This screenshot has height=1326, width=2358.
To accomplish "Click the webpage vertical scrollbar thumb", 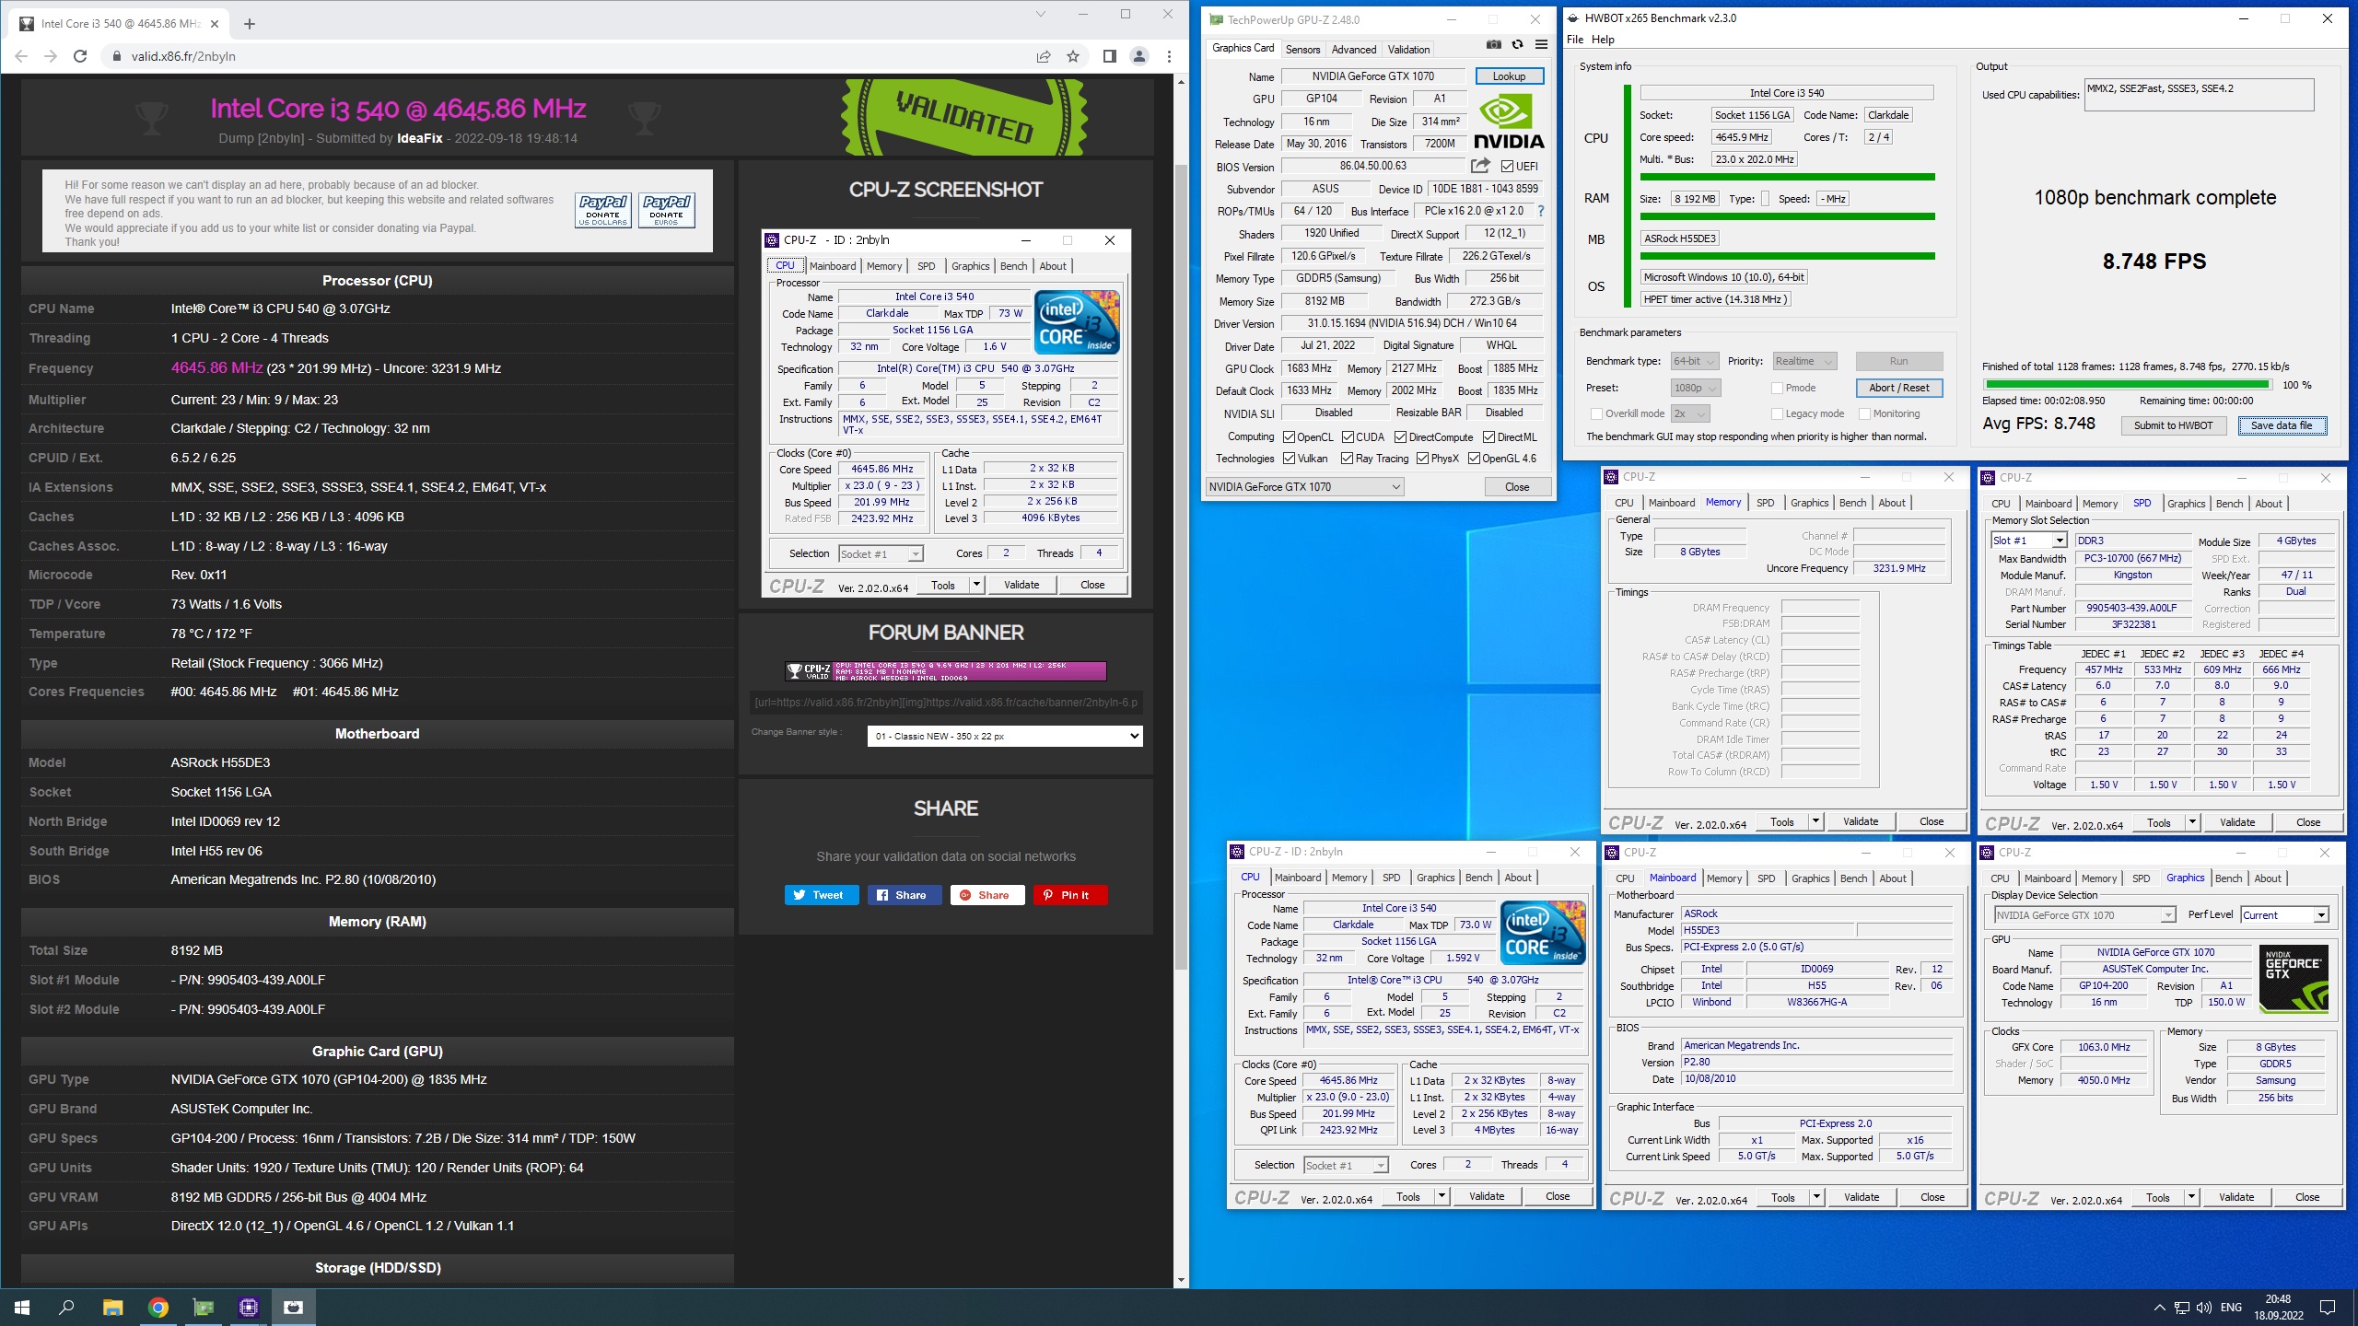I will coord(1181,566).
